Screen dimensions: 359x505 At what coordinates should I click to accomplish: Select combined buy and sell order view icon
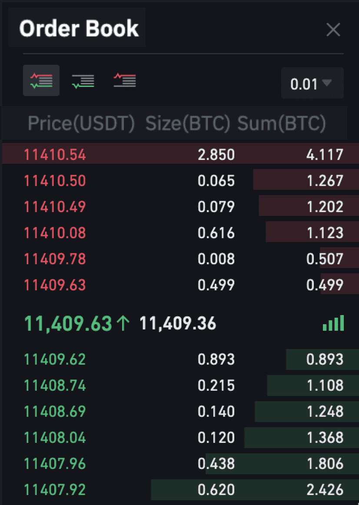(41, 80)
